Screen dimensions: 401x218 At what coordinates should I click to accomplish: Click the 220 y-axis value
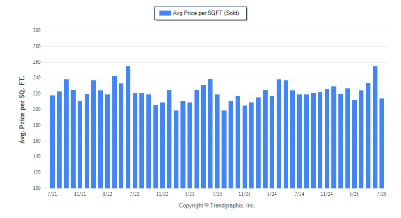coord(37,94)
